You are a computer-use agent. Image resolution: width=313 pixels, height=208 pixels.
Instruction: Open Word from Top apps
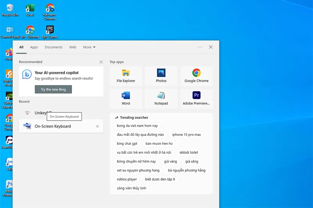coord(126,98)
